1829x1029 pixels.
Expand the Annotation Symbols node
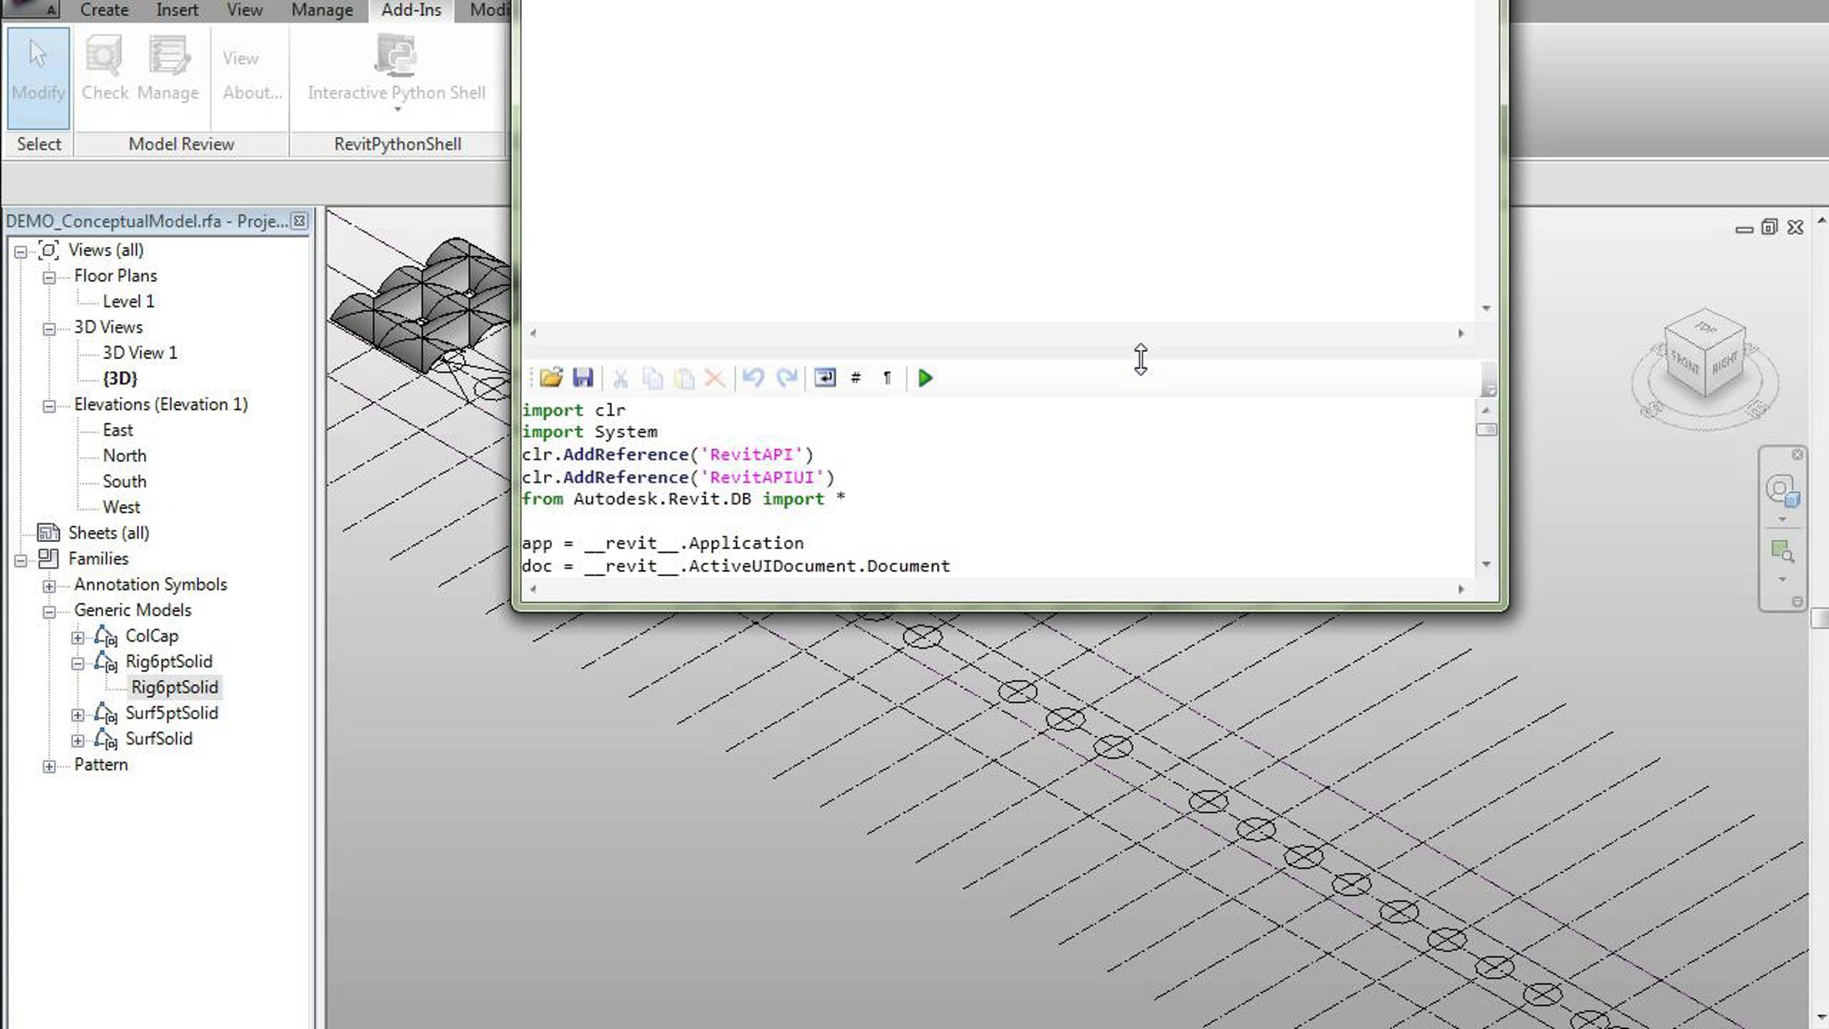point(50,586)
